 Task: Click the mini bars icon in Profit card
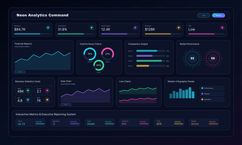click(179, 123)
